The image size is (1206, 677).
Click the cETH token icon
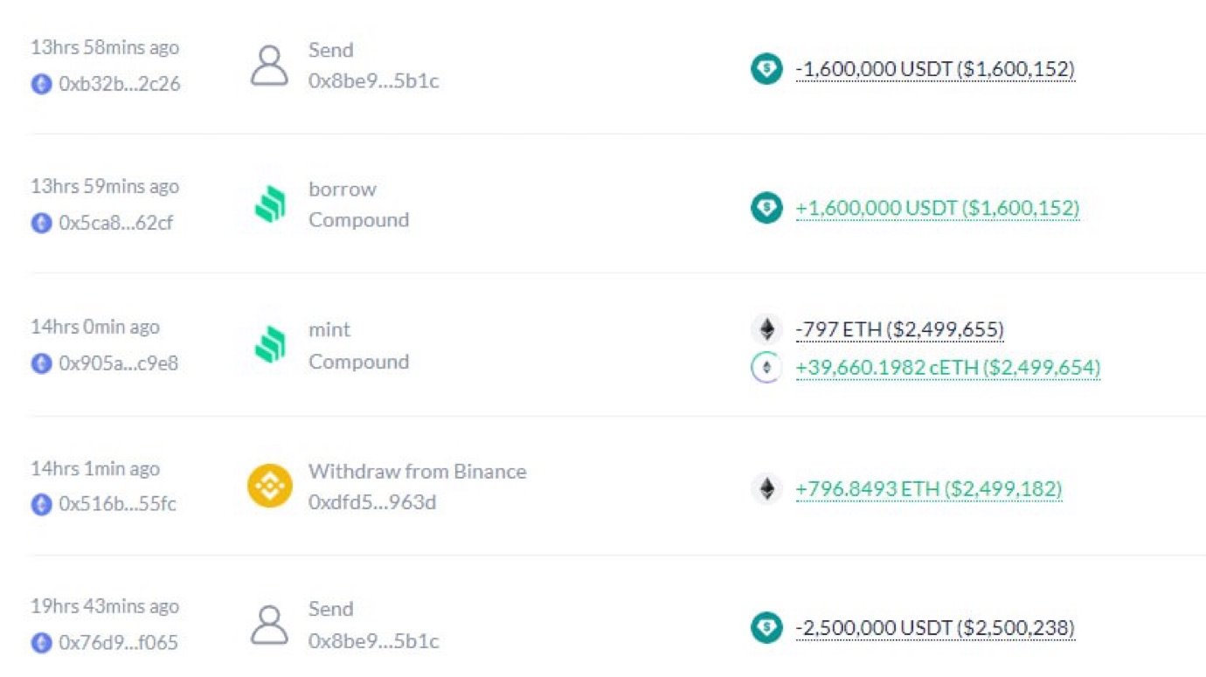[766, 368]
